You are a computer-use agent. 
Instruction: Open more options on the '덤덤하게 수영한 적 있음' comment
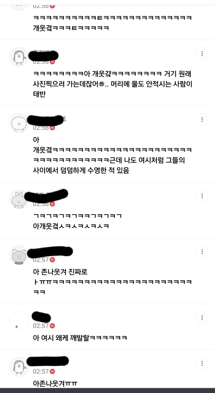point(202,120)
